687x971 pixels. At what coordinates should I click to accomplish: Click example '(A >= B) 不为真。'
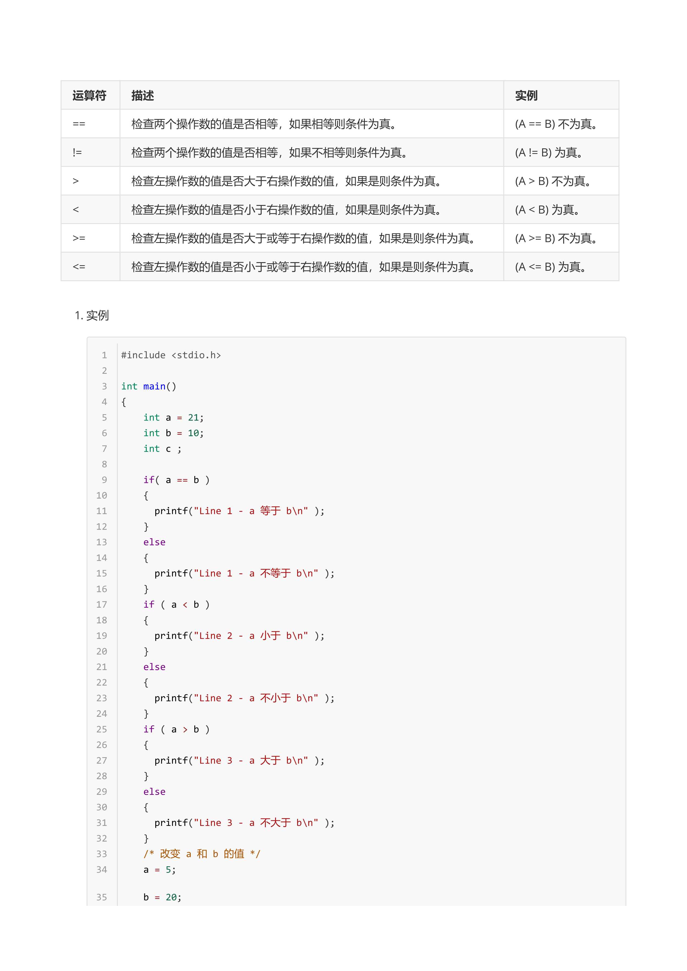[x=556, y=238]
